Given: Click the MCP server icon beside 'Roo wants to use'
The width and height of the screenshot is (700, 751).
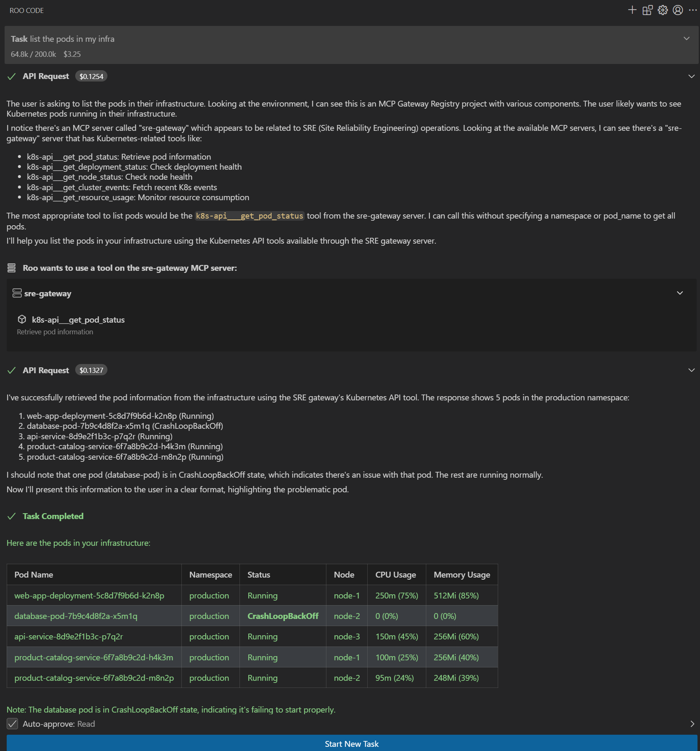Looking at the screenshot, I should click(x=12, y=268).
